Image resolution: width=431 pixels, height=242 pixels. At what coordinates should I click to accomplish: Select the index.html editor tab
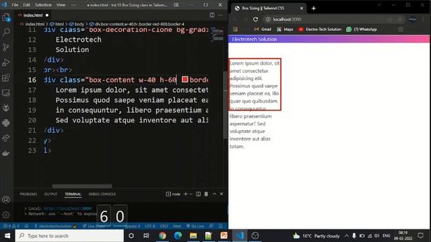click(x=33, y=15)
